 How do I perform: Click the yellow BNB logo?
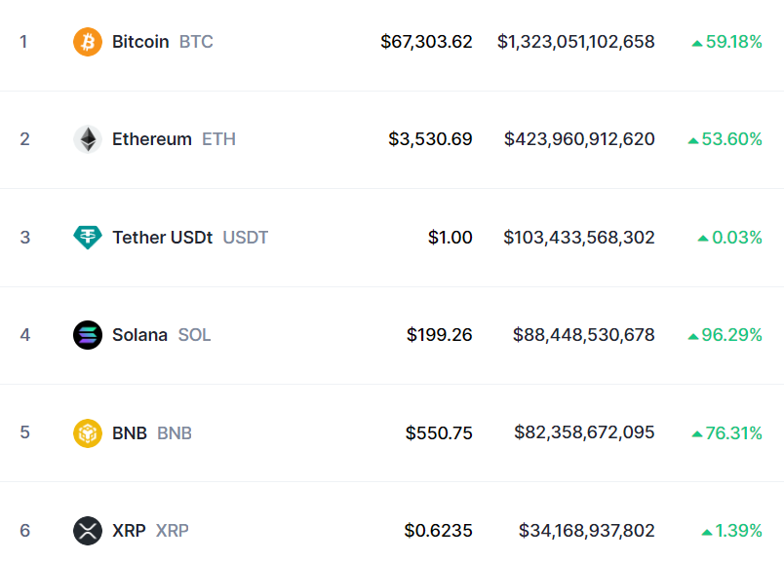[x=87, y=432]
